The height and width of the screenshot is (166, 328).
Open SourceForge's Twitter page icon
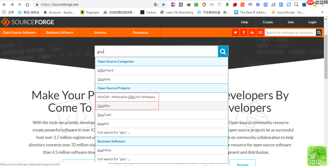(235, 32)
